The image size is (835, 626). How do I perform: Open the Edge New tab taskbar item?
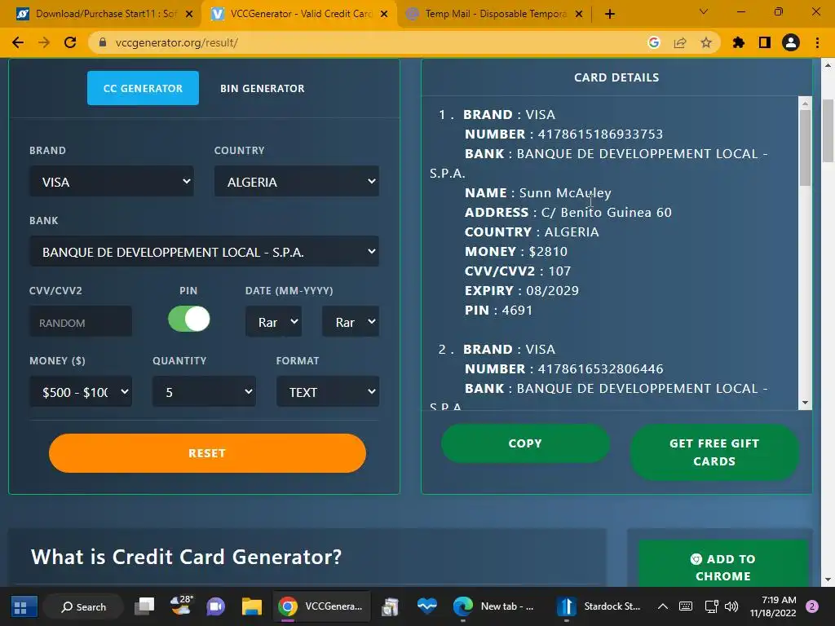tap(495, 606)
